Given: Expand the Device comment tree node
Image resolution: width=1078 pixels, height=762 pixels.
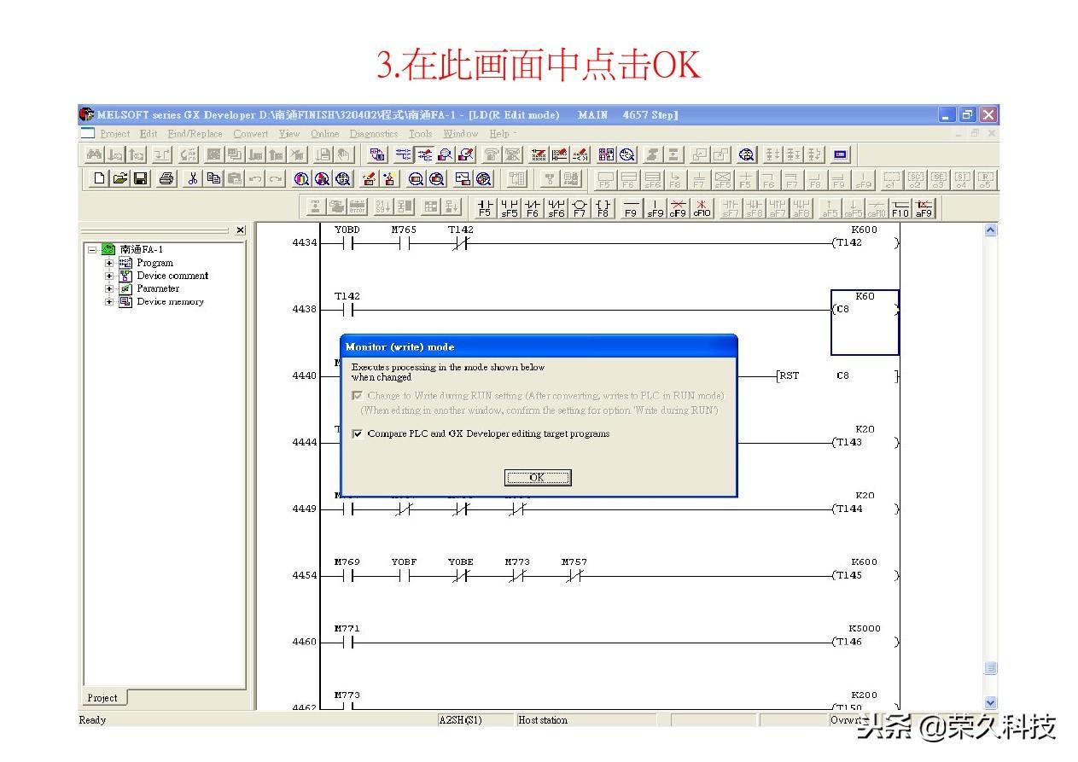Looking at the screenshot, I should pyautogui.click(x=109, y=276).
